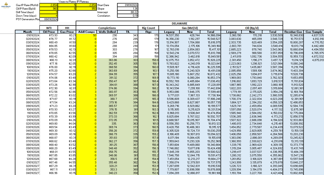Click the Residue Gas column header

click(293, 32)
